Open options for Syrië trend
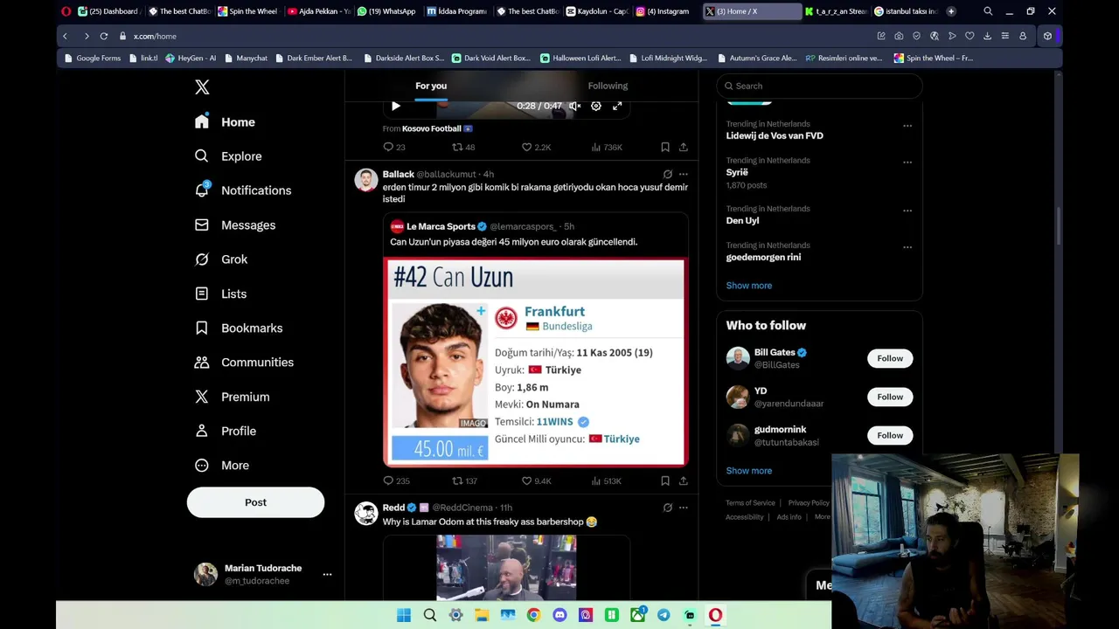The image size is (1119, 629). [x=907, y=162]
